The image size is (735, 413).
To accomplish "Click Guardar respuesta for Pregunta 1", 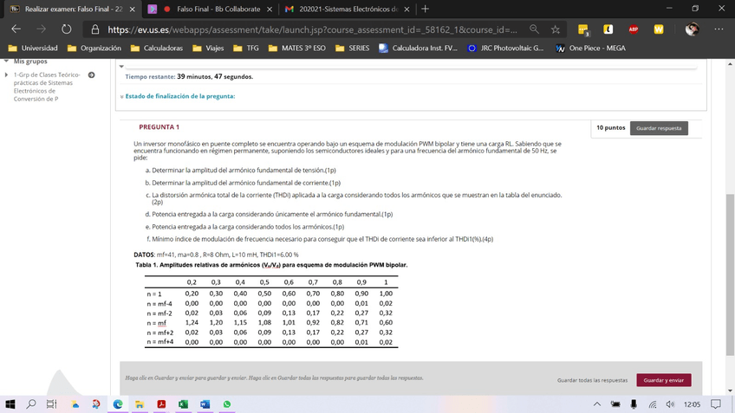I will (659, 128).
